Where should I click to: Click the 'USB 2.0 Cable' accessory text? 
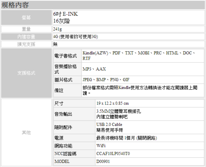[x=109, y=124]
